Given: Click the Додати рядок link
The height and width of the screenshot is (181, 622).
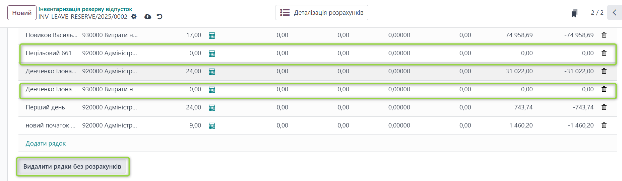Looking at the screenshot, I should tap(46, 144).
